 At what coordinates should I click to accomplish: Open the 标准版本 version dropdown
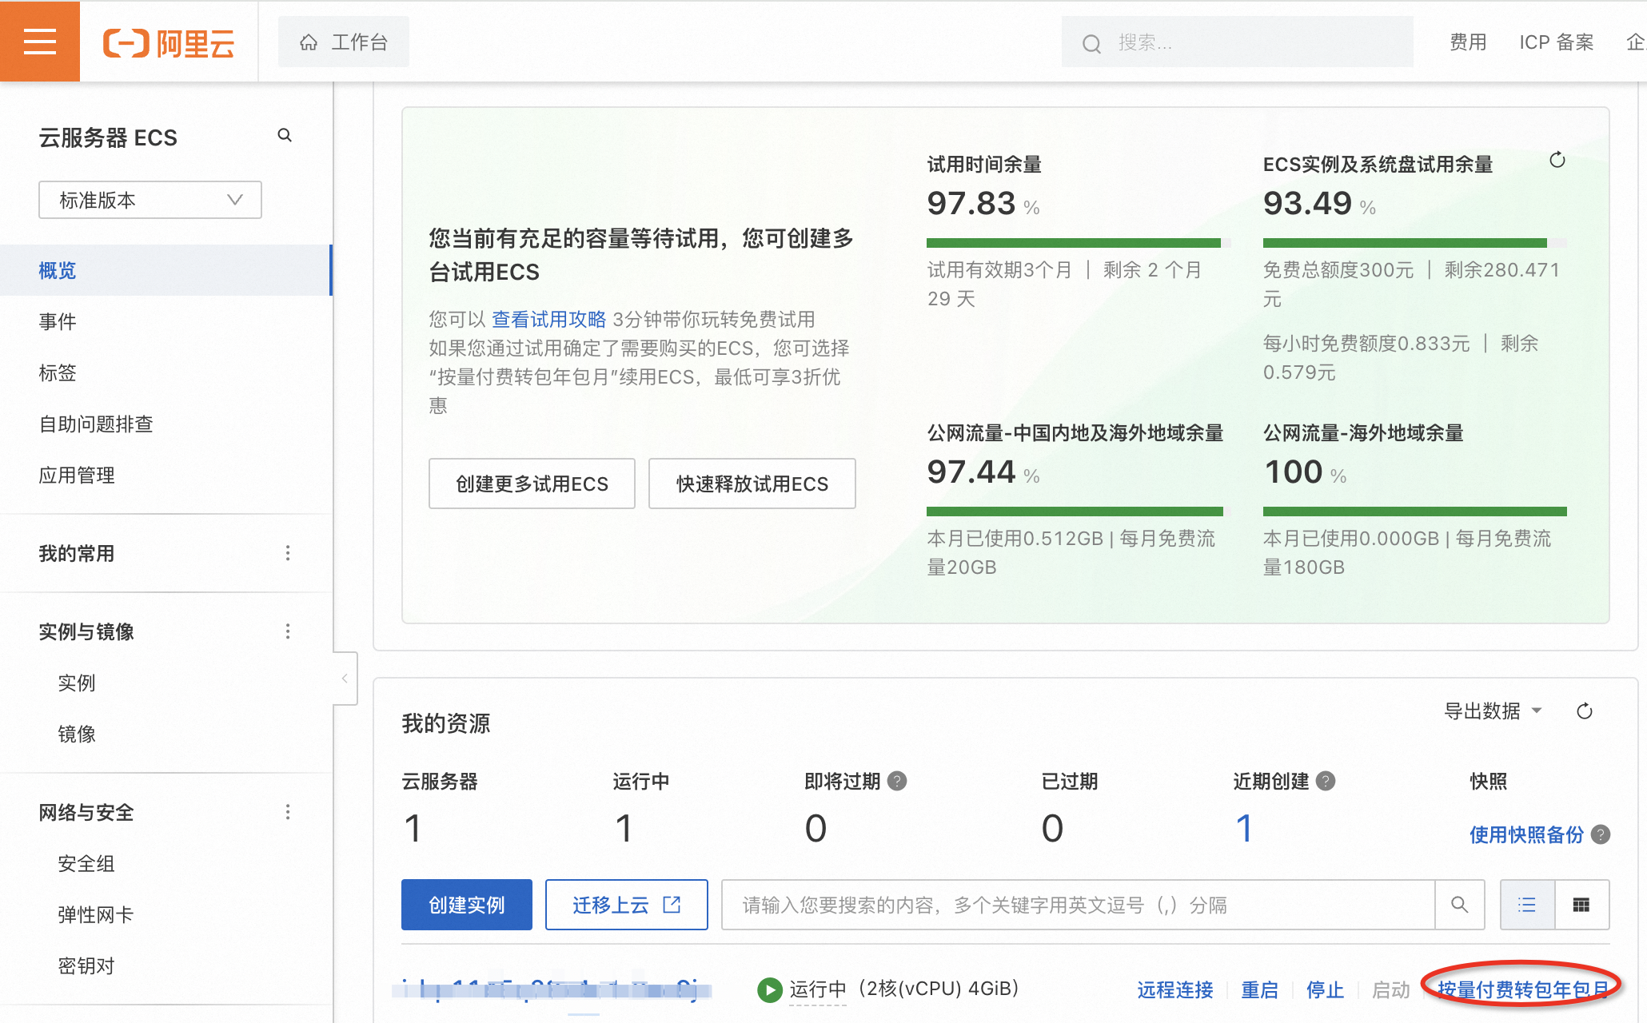tap(150, 200)
